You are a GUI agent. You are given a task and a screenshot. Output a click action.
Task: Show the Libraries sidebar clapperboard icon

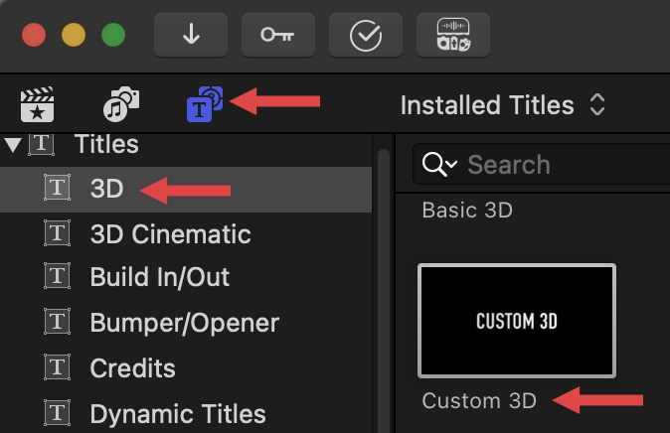tap(37, 104)
